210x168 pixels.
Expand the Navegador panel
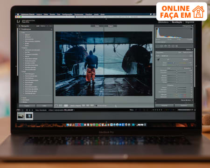(x=20, y=26)
